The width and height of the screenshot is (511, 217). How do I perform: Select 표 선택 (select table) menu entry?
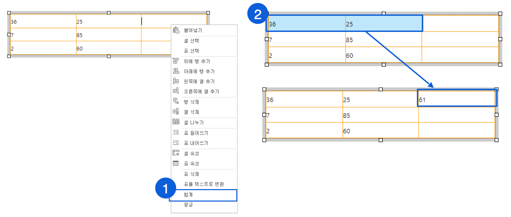pos(191,51)
